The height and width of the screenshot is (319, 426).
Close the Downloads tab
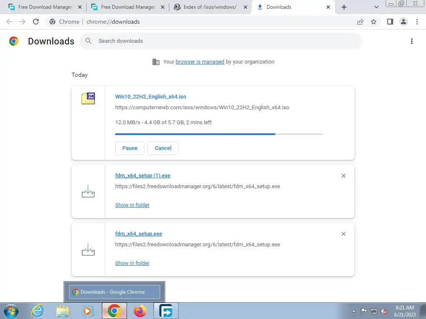pos(328,7)
